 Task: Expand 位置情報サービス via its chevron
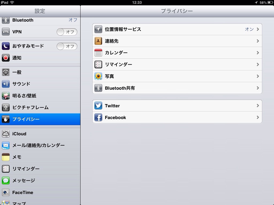(258, 29)
